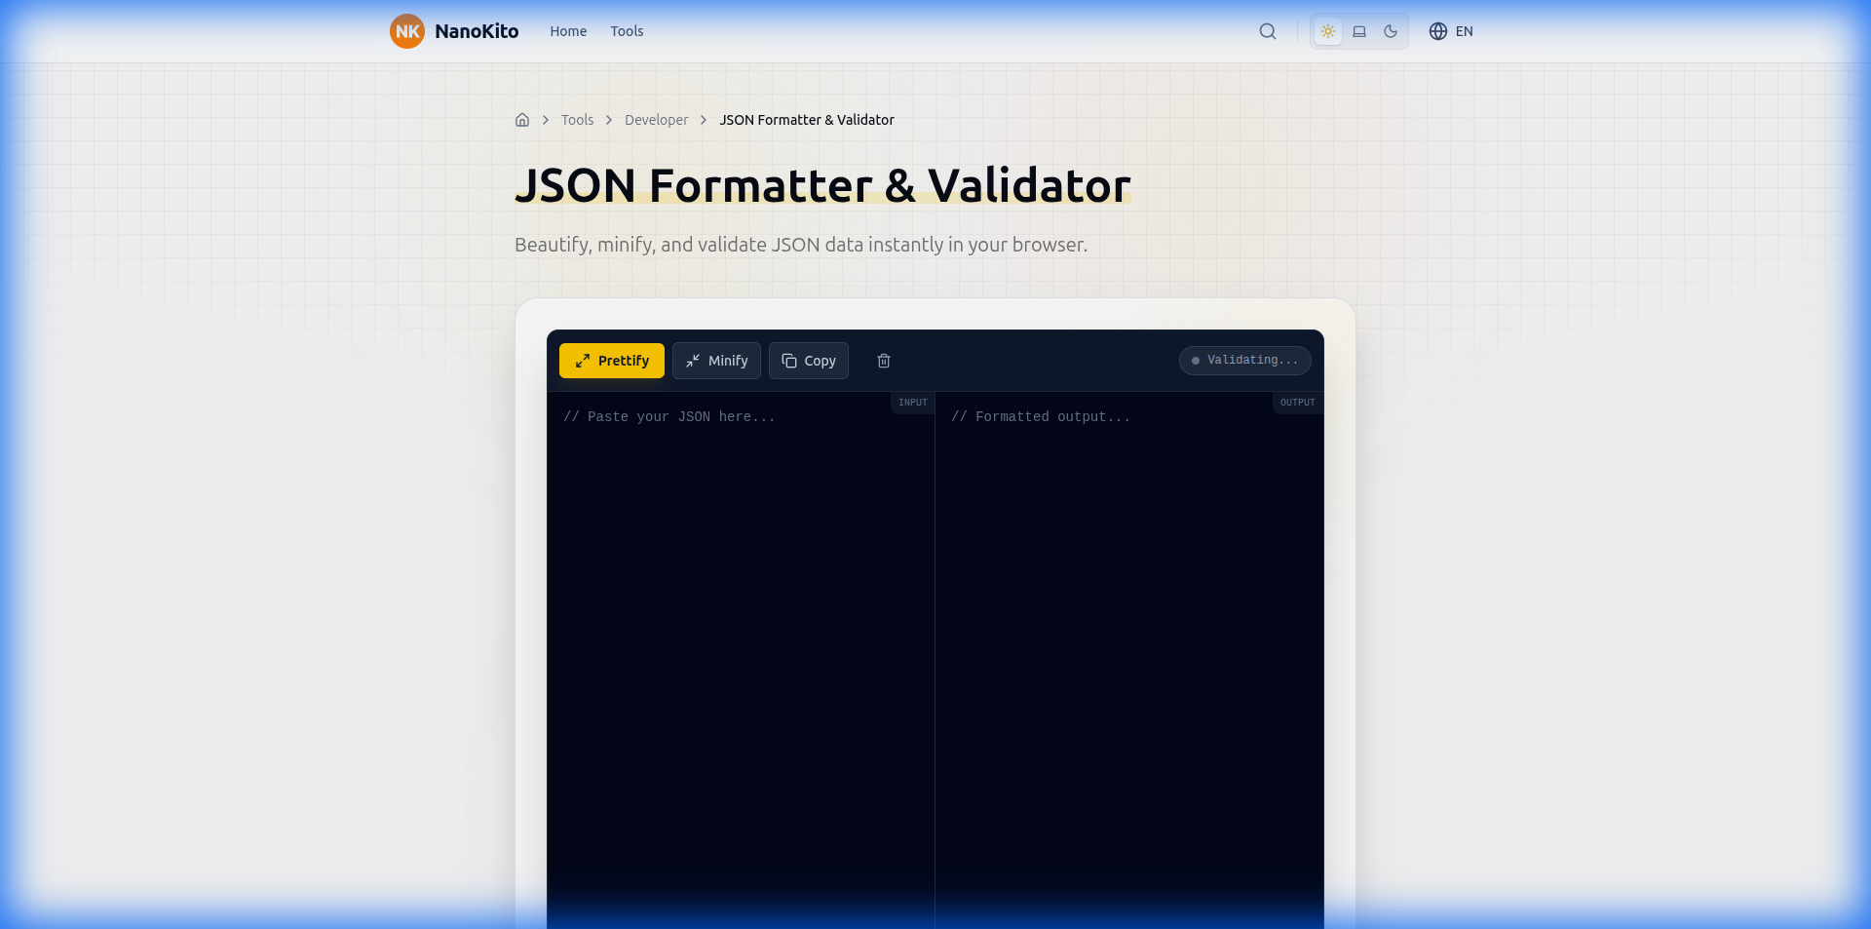Copy the output with the Copy icon
1871x929 pixels.
click(x=789, y=361)
